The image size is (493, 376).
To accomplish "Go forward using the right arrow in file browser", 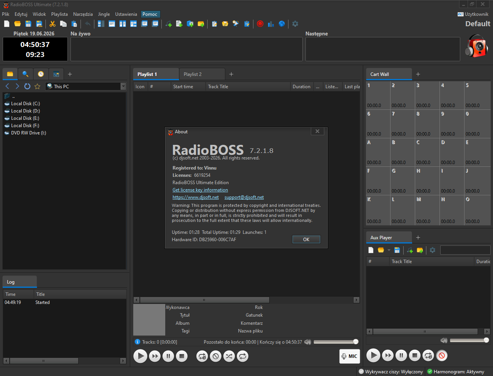I will pos(17,86).
